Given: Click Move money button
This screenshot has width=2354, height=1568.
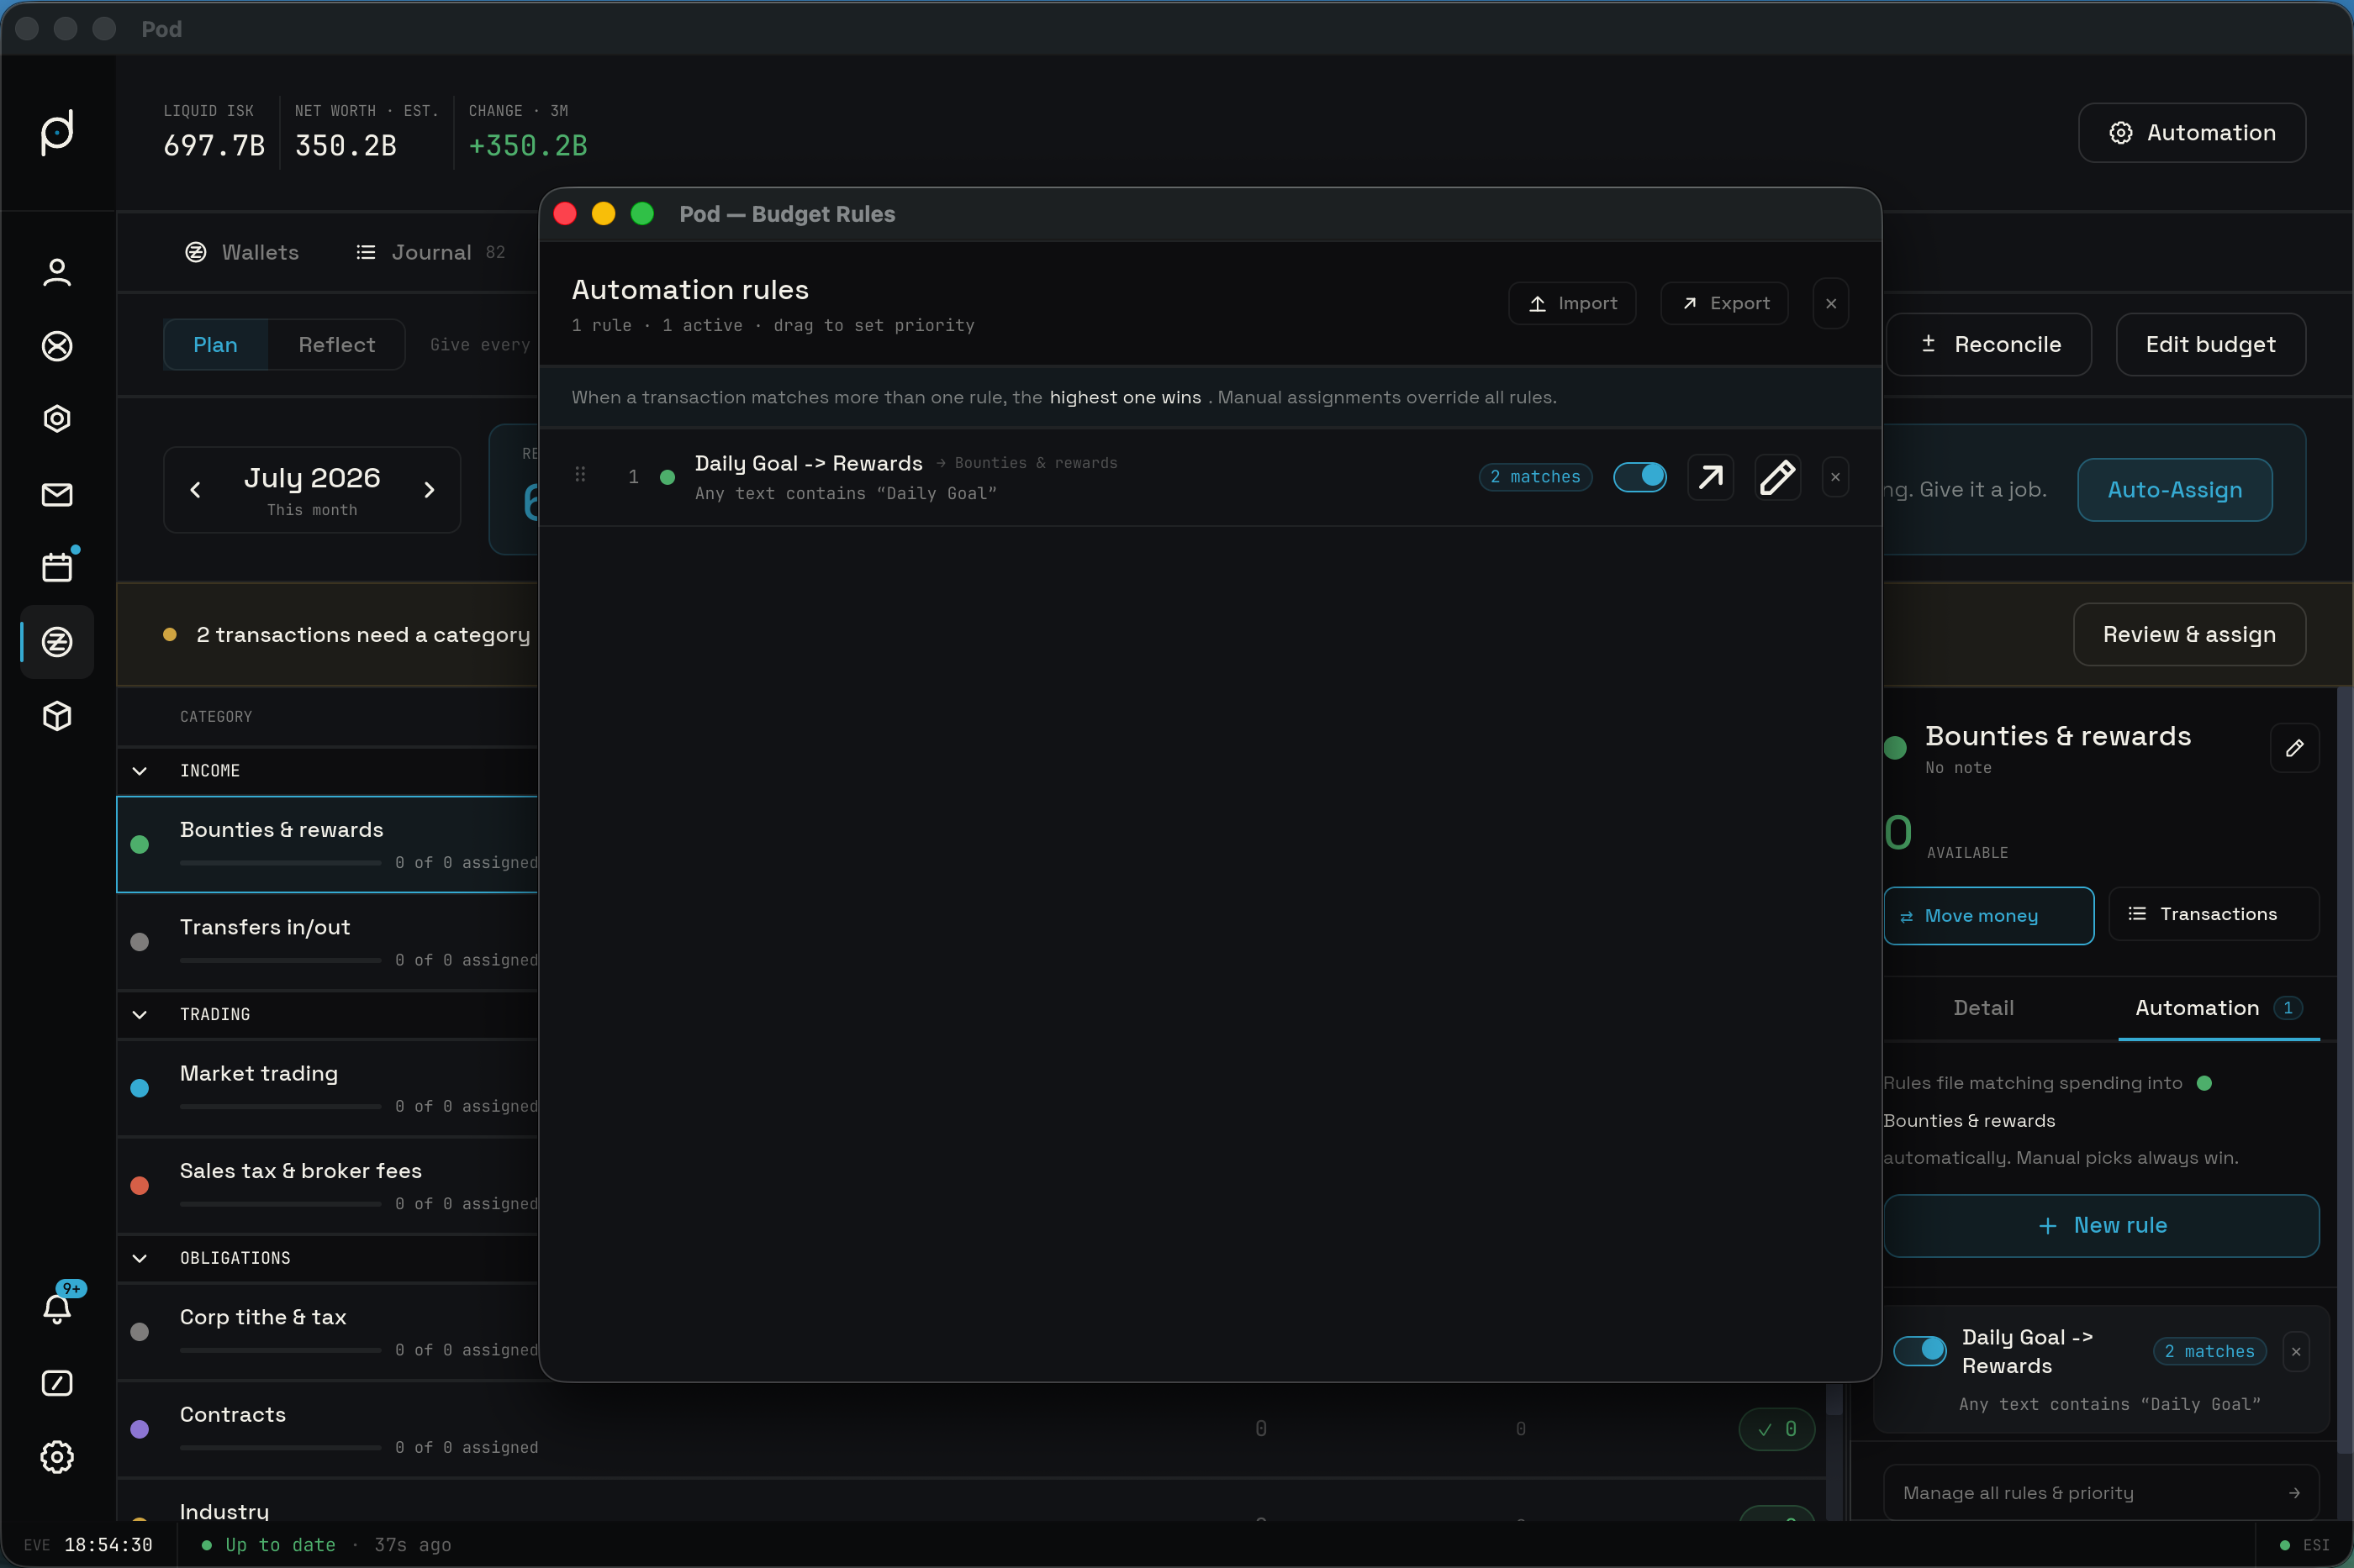Looking at the screenshot, I should coord(1989,916).
